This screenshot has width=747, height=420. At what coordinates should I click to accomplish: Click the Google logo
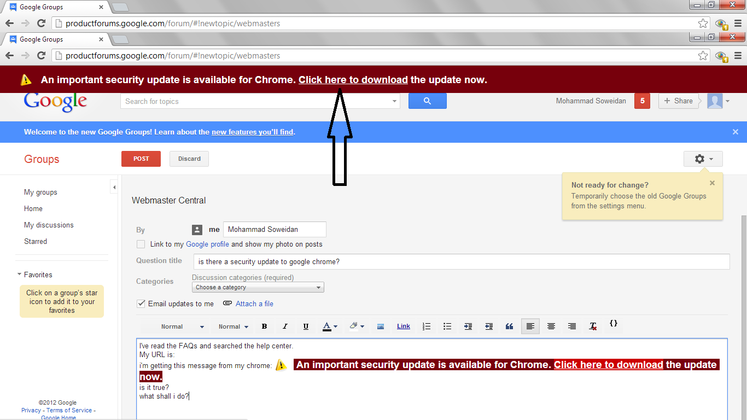pos(55,102)
